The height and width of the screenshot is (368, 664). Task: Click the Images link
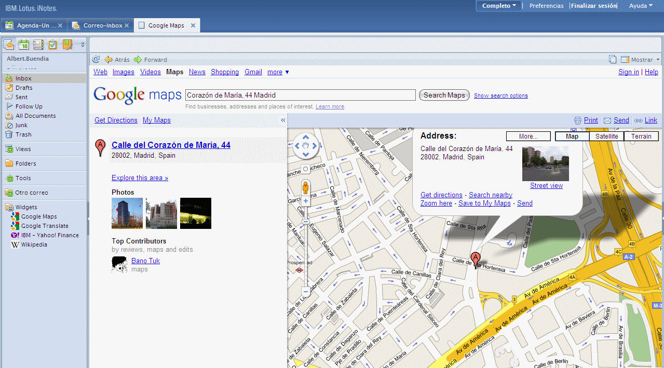pyautogui.click(x=124, y=72)
